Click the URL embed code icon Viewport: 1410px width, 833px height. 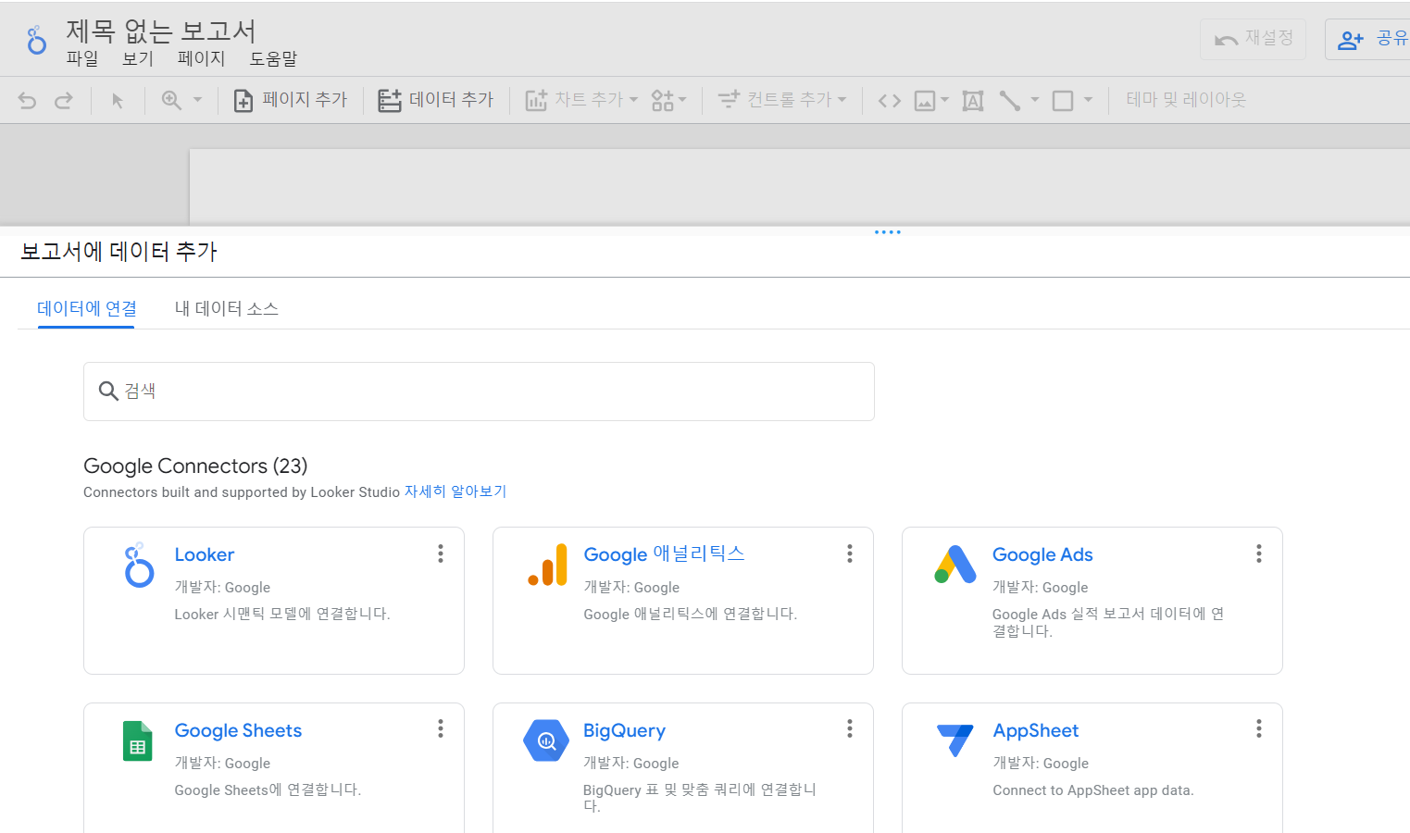890,101
